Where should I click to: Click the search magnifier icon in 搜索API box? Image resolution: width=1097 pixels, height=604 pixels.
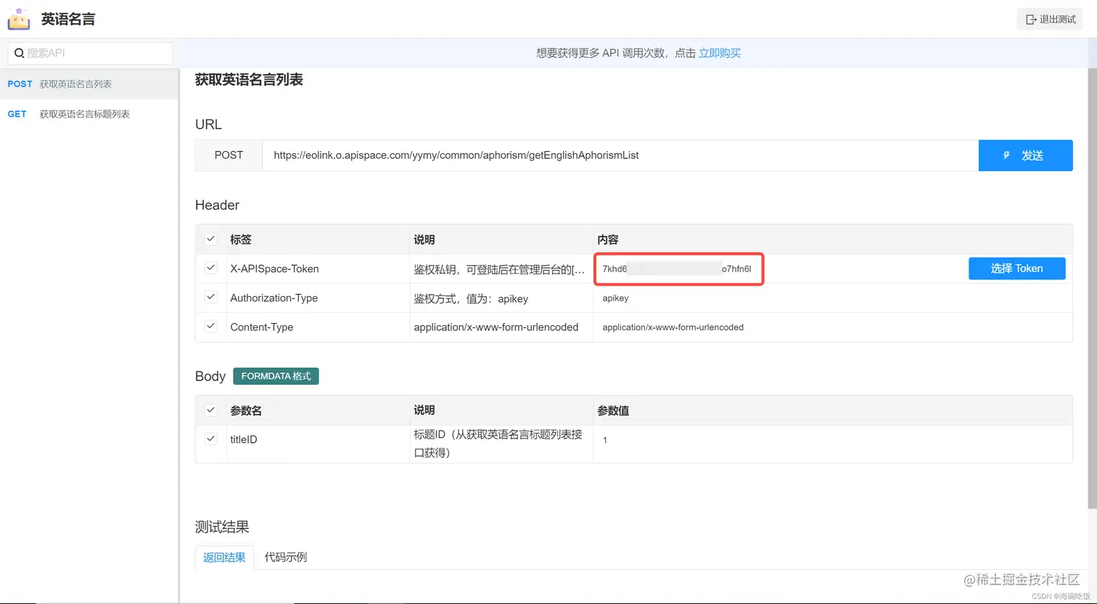[x=20, y=53]
